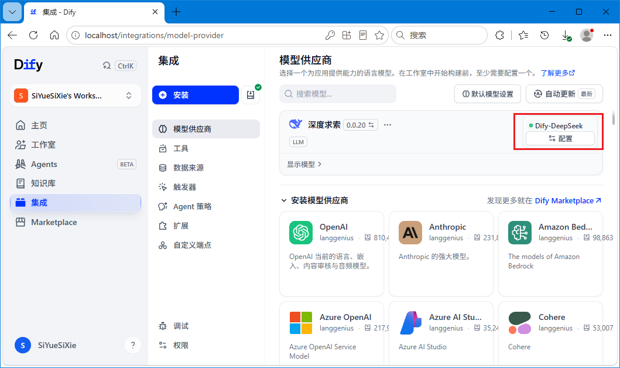Open Marketplace in the sidebar
Viewport: 620px width, 368px height.
(x=76, y=222)
